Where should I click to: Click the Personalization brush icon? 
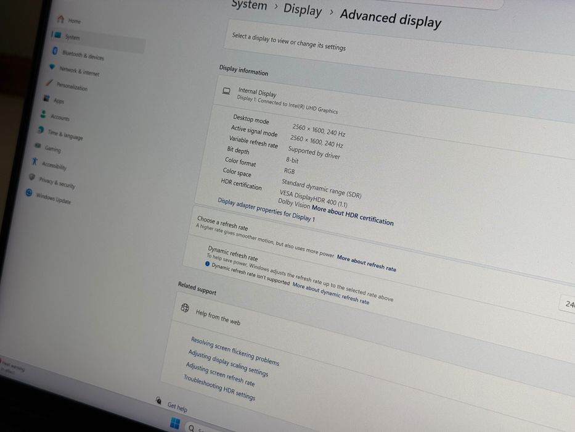click(x=49, y=83)
